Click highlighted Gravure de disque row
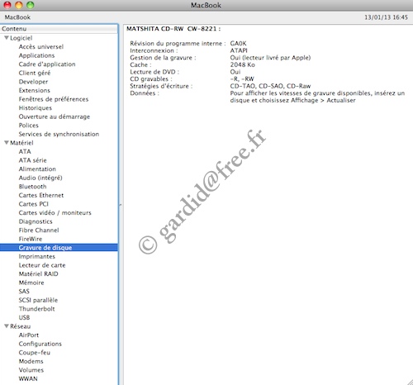 click(x=59, y=248)
